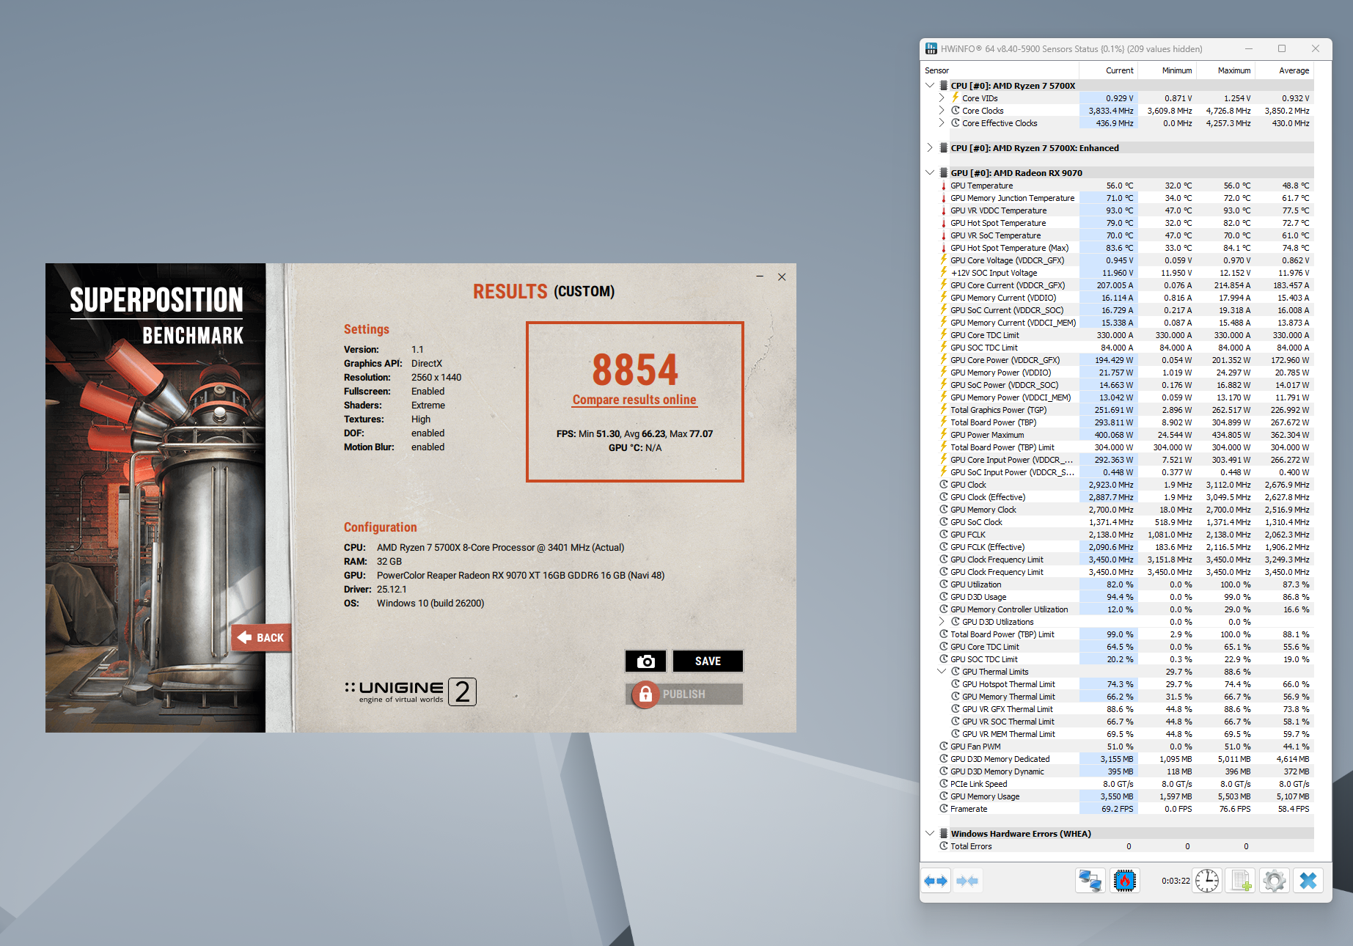
Task: Open HWiNFO remote network monitoring icon
Action: tap(1090, 881)
